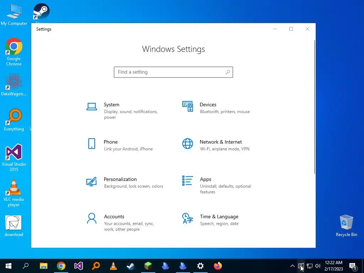Image resolution: width=364 pixels, height=273 pixels.
Task: Open VLC from the taskbar
Action: click(113, 266)
